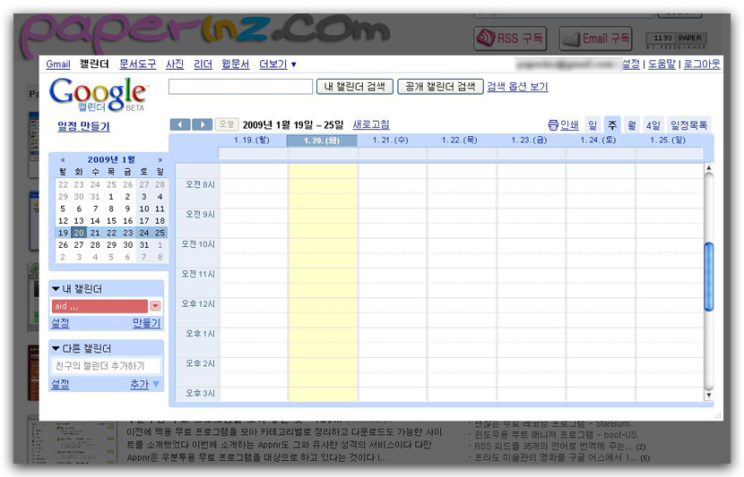Open 웹문서 in top navigation
This screenshot has height=477, width=744.
click(x=236, y=64)
